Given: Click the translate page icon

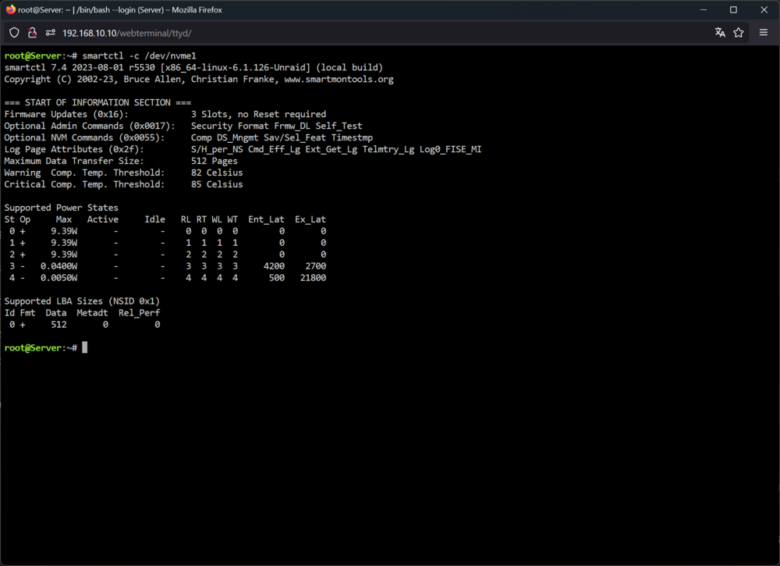Looking at the screenshot, I should coord(720,33).
